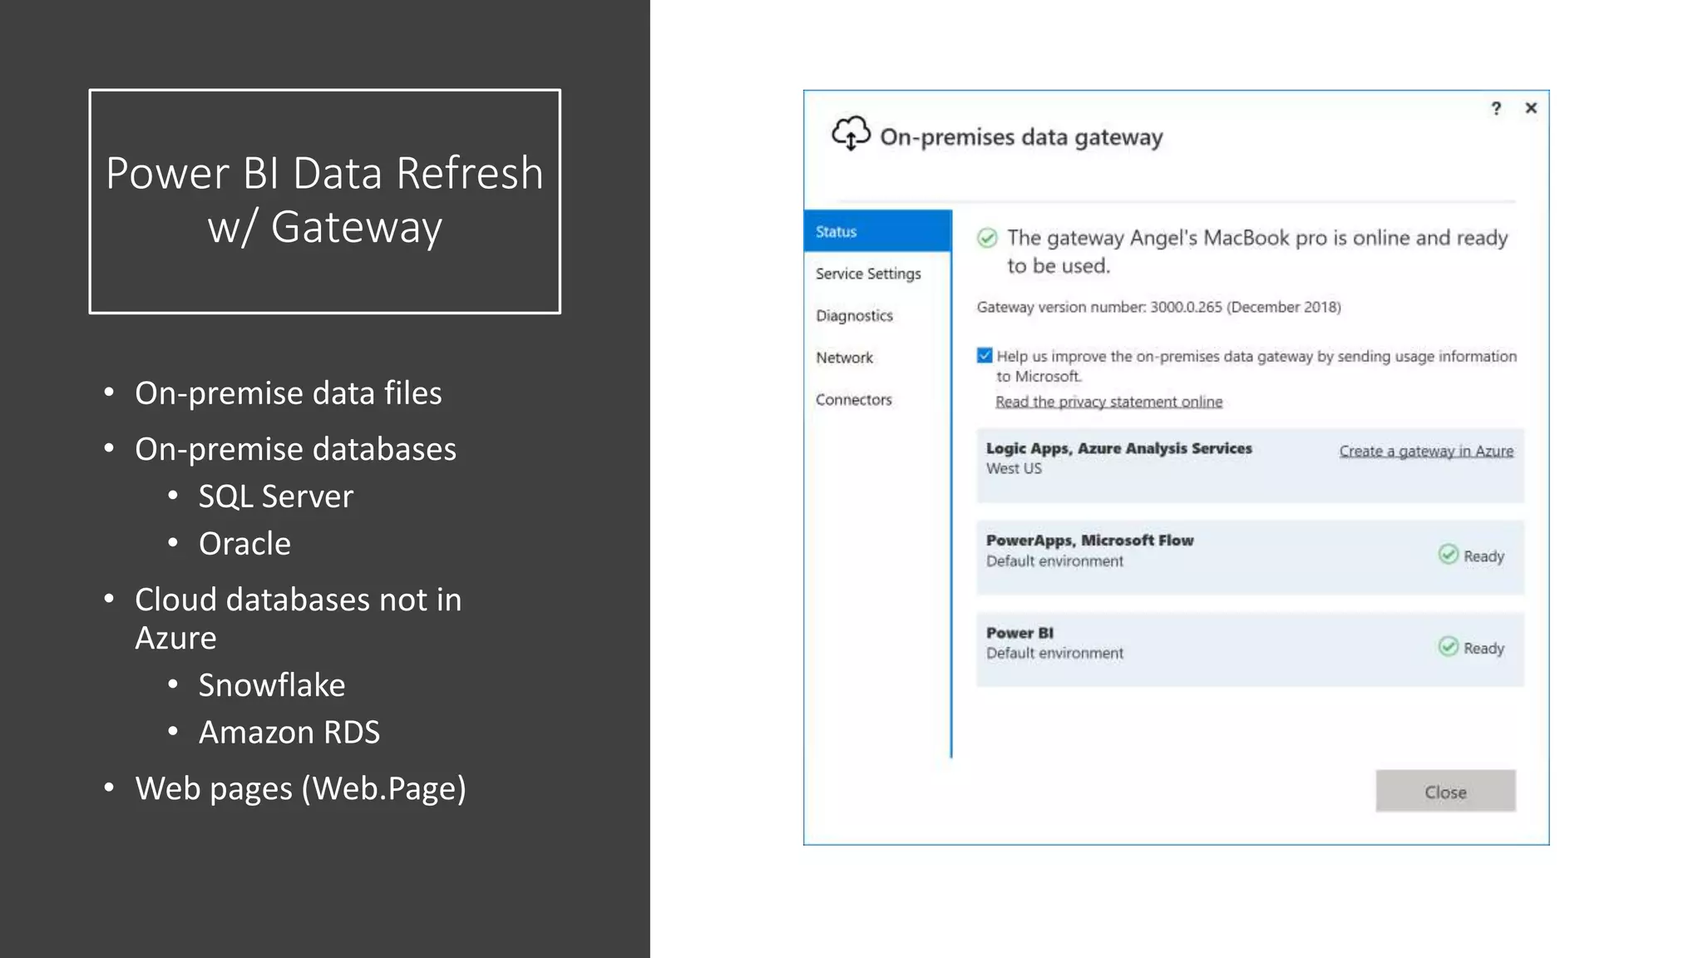Click the On-premise databases bullet

click(295, 449)
